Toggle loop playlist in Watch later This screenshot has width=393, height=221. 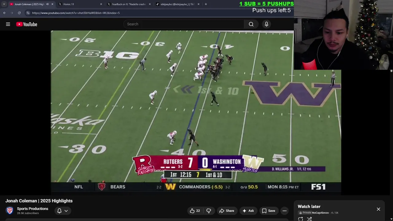301,219
